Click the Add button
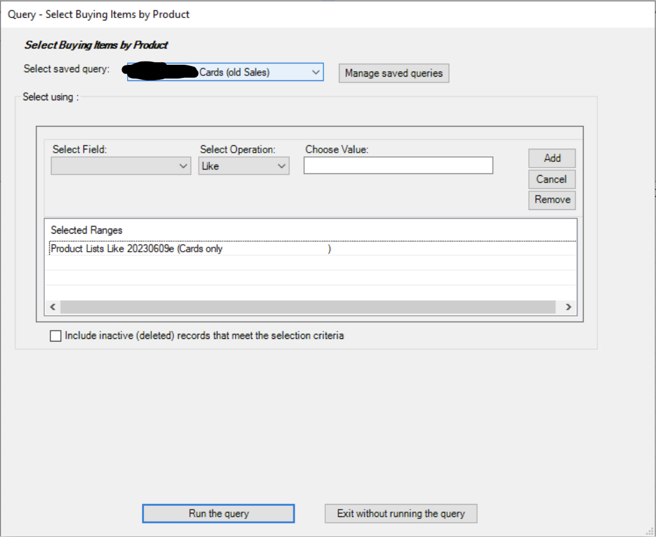 [x=552, y=158]
